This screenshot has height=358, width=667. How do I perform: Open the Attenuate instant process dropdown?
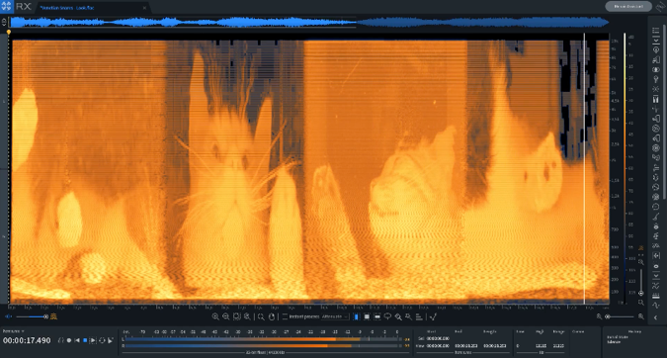click(x=335, y=316)
